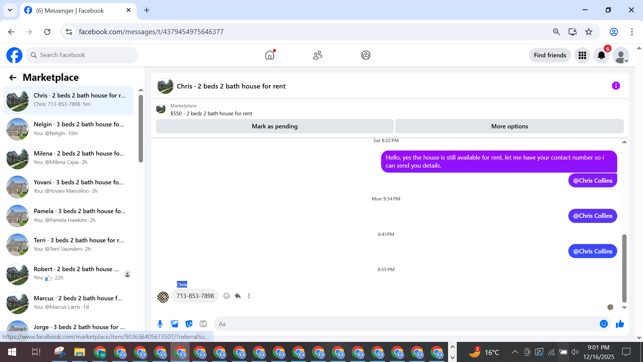
Task: Open the browser zoom indicator
Action: (556, 32)
